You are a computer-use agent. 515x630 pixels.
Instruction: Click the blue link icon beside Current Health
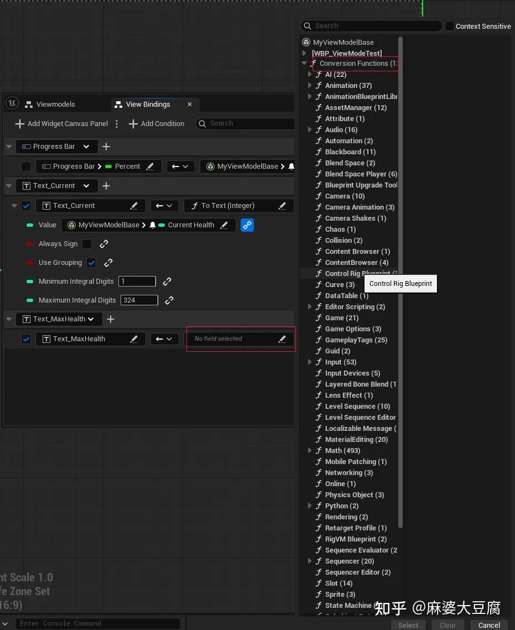pyautogui.click(x=247, y=225)
